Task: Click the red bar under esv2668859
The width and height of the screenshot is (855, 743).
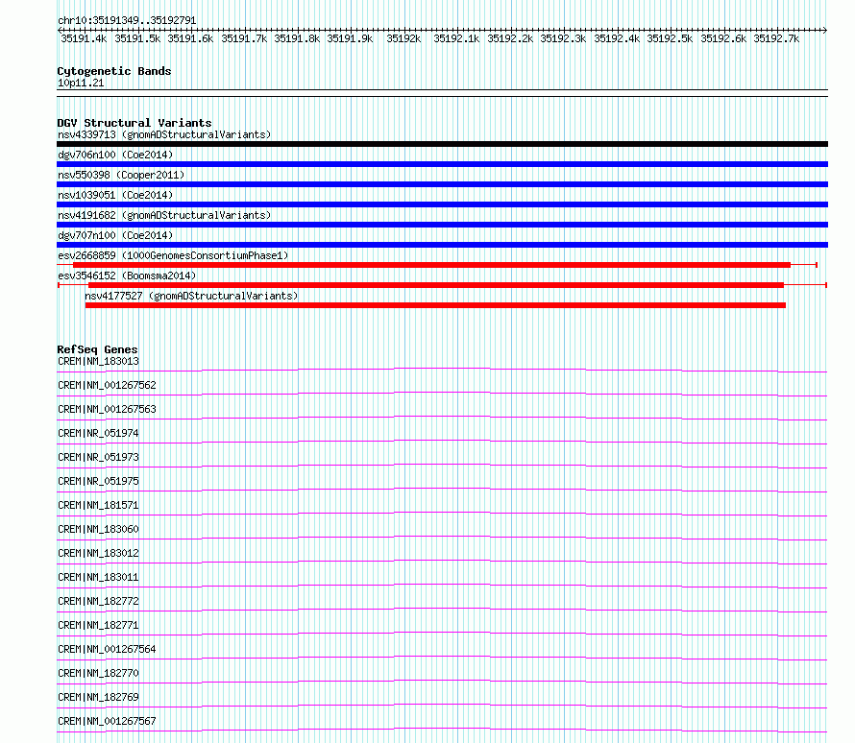Action: point(432,265)
